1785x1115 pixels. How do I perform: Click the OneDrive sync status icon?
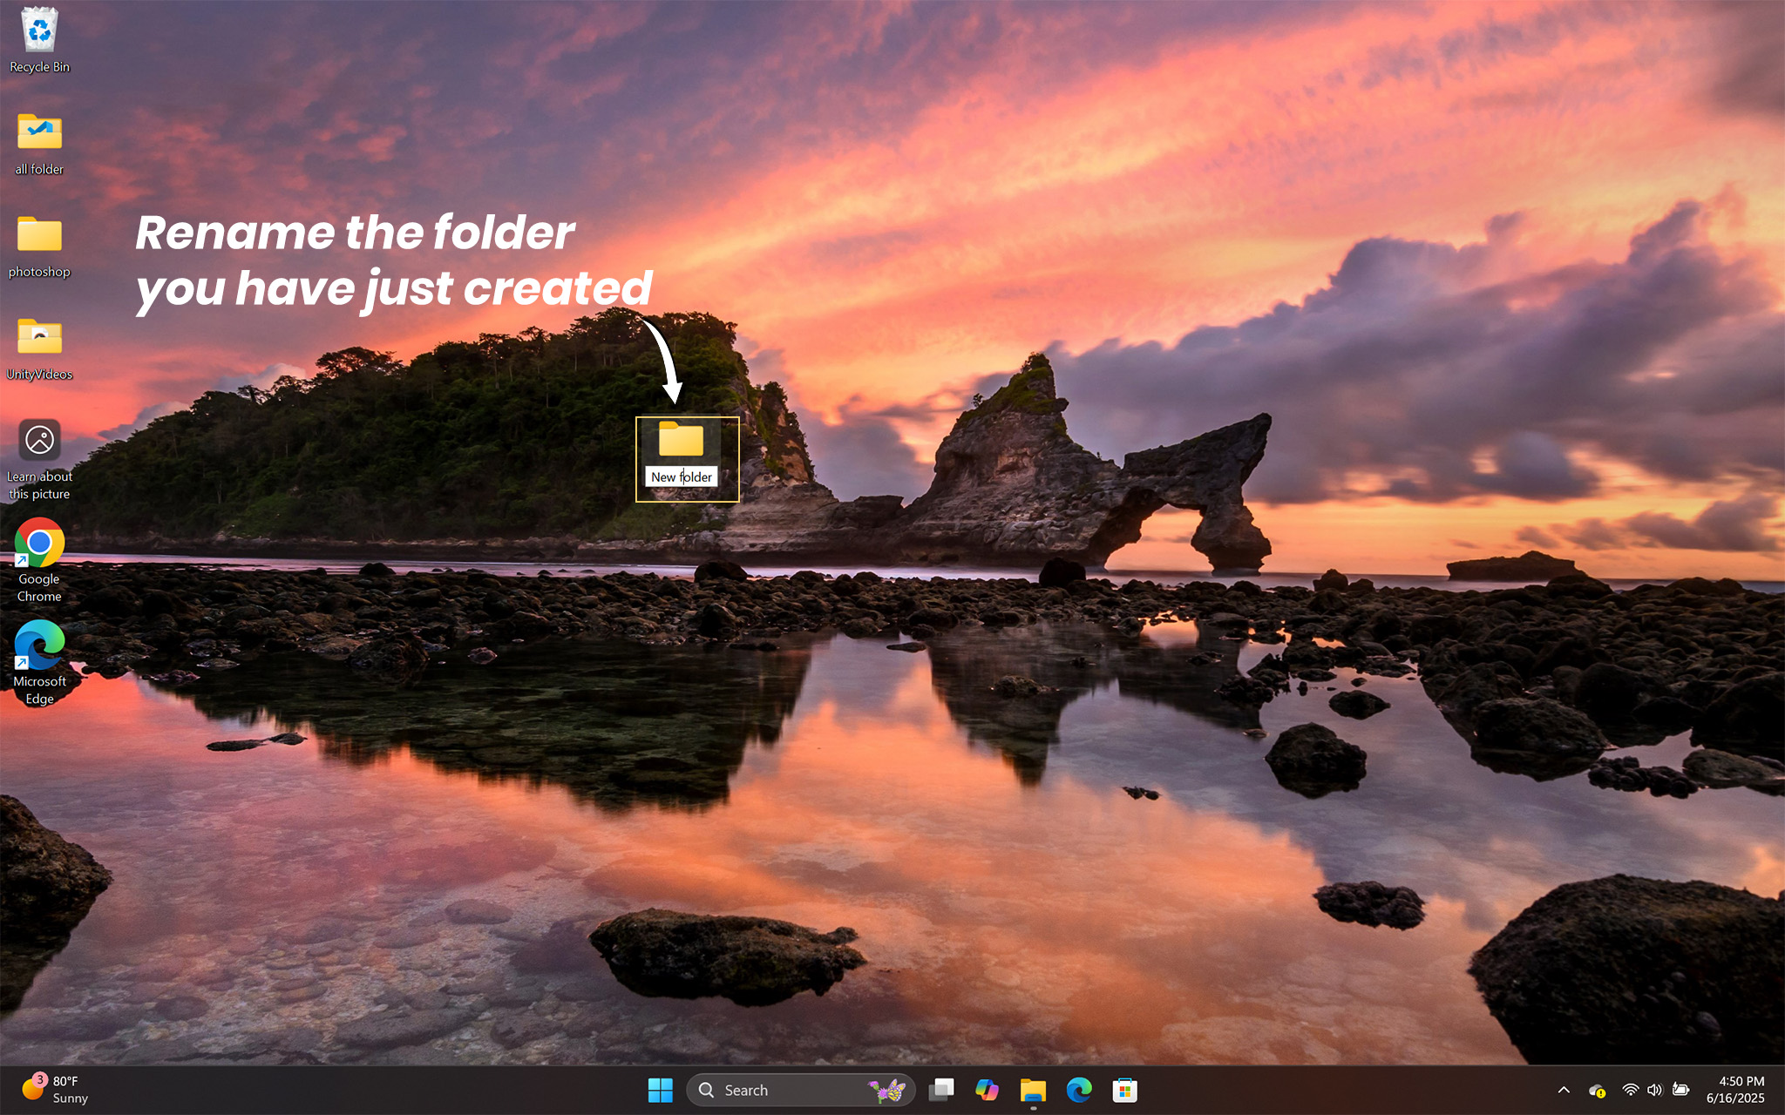click(1597, 1090)
